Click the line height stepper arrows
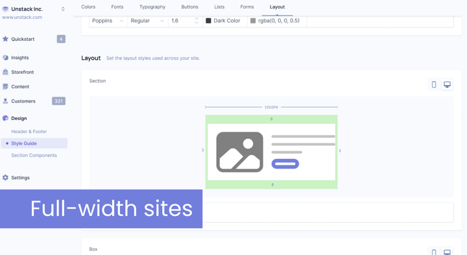The image size is (467, 255). [x=197, y=21]
